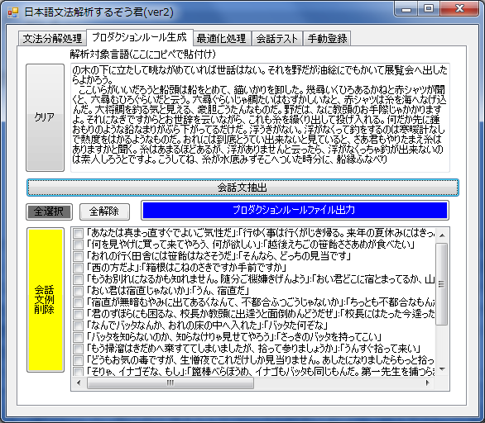Click the yellow 会話文例削除 button
The image size is (485, 423).
(x=46, y=300)
